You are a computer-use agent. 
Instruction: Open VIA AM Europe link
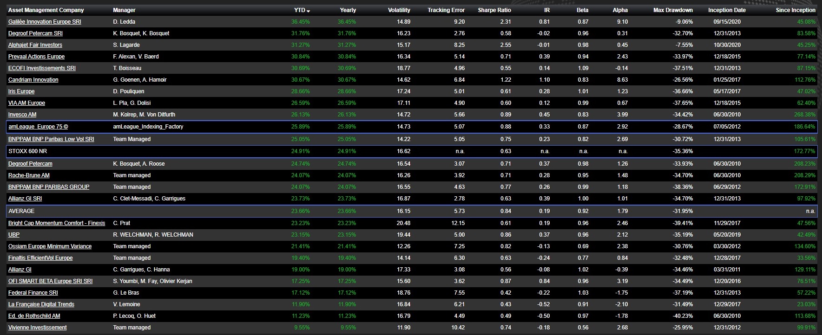26,103
